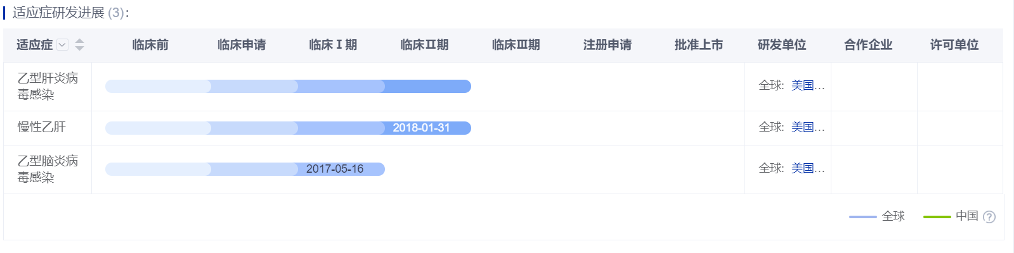Click the 临床申请 column header
This screenshot has width=1014, height=253.
pos(242,45)
